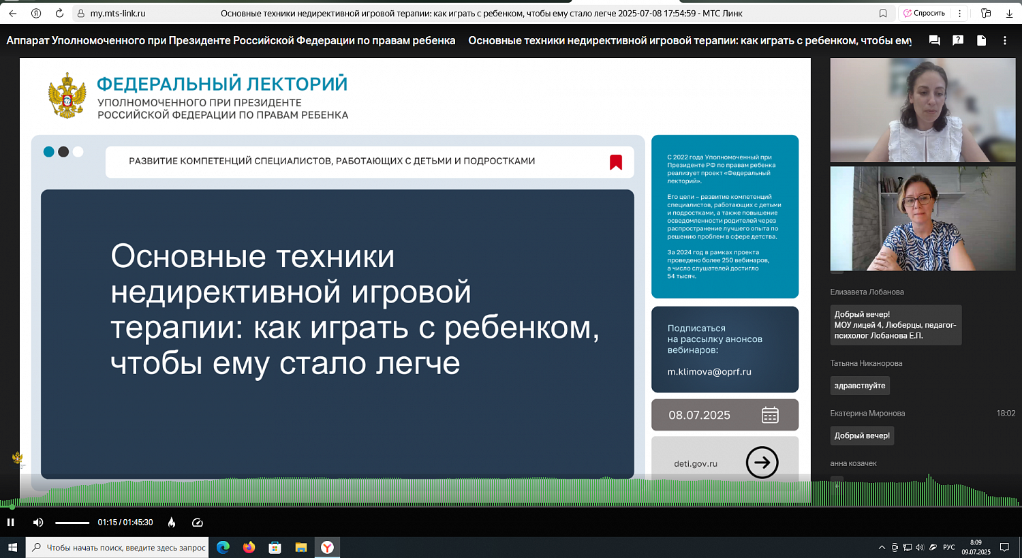Click the m.klimova@oprf.ru email on slide
Image resolution: width=1022 pixels, height=558 pixels.
coord(709,372)
